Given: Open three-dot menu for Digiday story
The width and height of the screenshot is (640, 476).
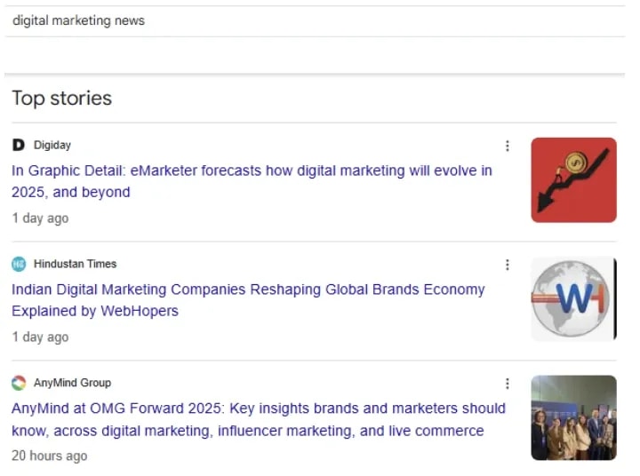Looking at the screenshot, I should 508,146.
